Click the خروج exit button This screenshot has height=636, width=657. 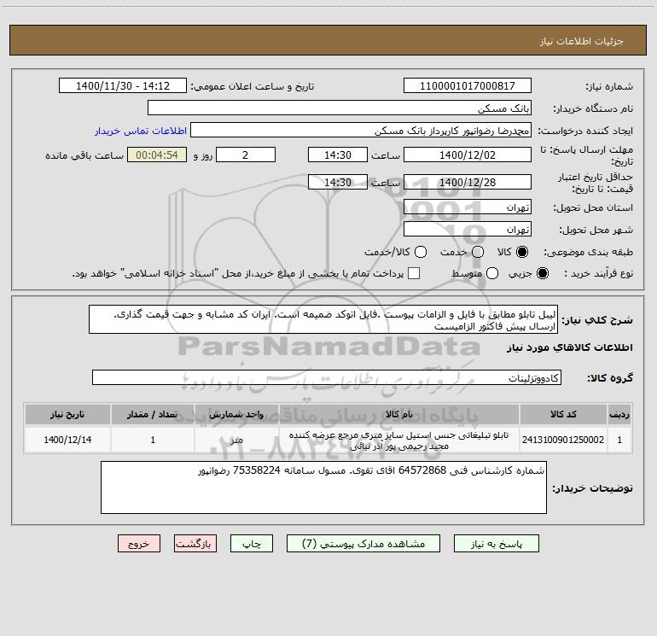139,543
